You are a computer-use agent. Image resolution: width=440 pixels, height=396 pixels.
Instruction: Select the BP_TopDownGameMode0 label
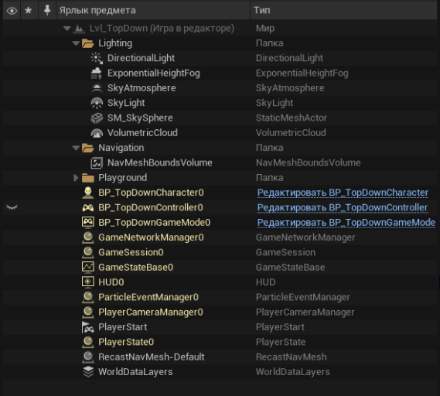click(x=155, y=223)
